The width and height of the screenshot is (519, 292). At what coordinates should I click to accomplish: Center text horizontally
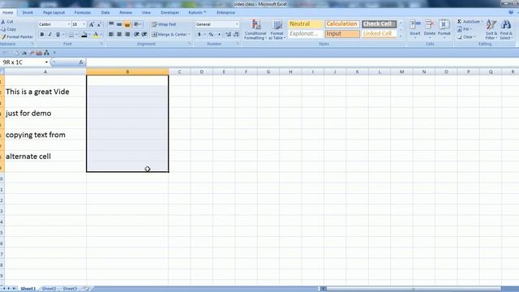click(119, 34)
